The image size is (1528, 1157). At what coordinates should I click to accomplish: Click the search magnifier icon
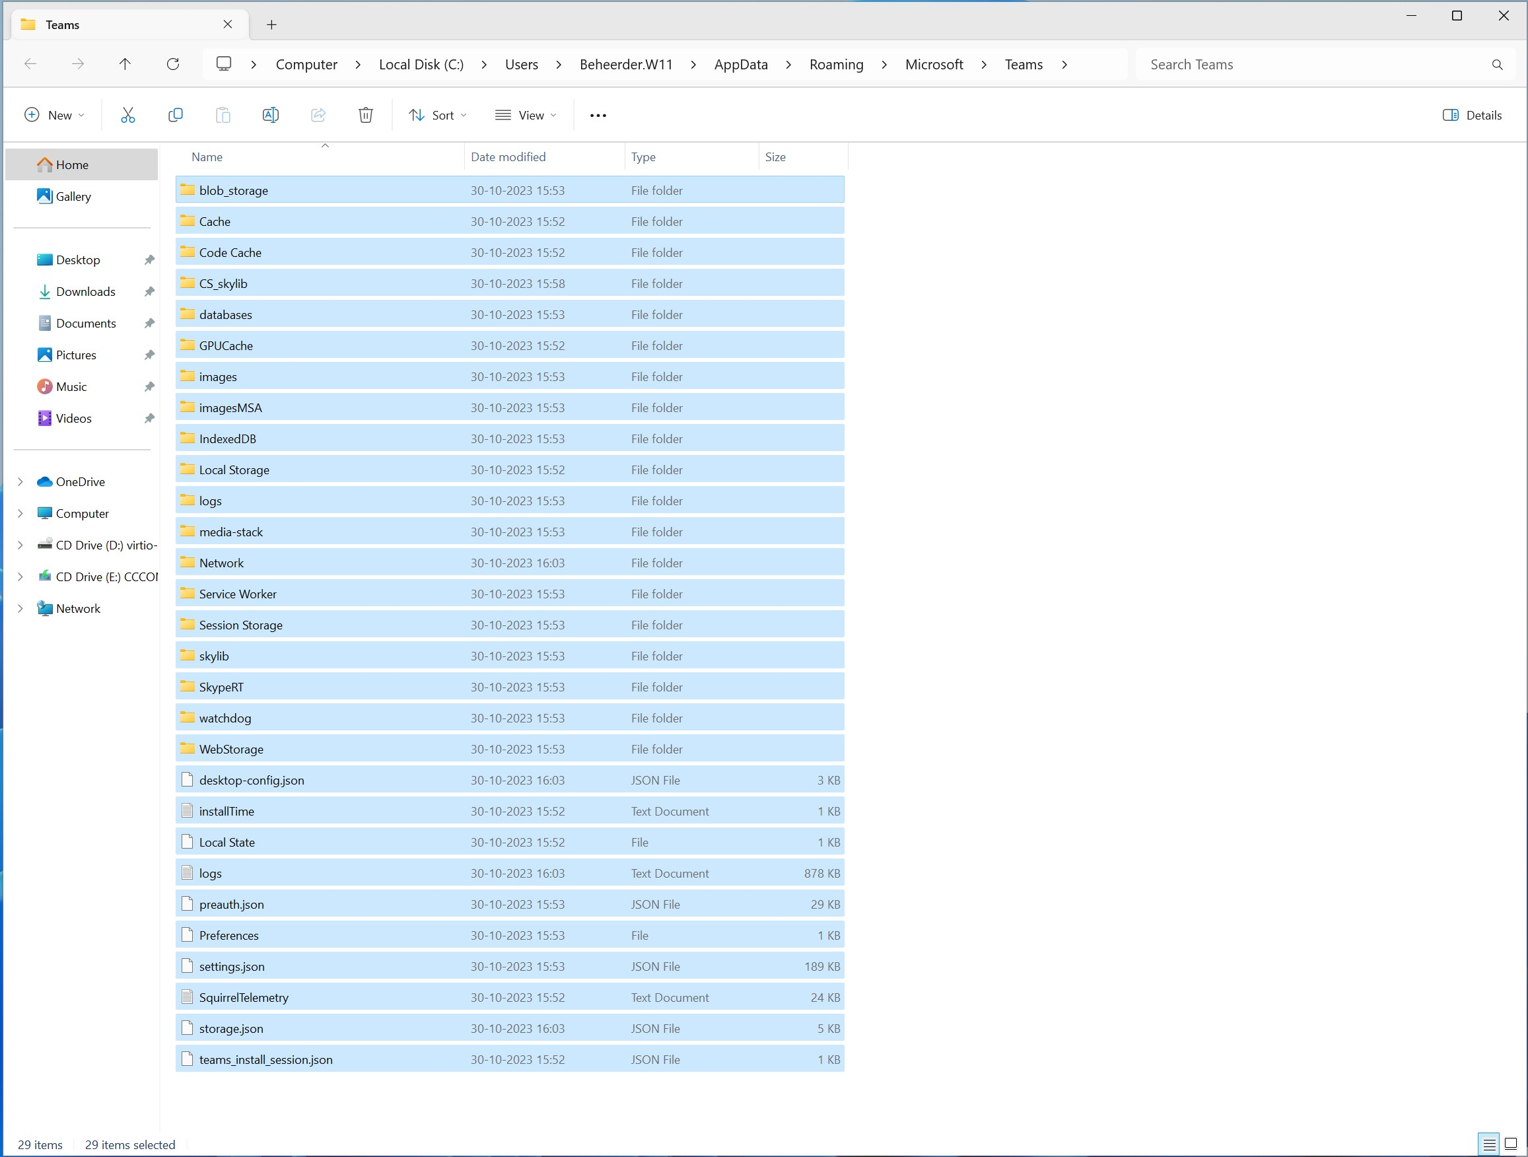pos(1497,65)
